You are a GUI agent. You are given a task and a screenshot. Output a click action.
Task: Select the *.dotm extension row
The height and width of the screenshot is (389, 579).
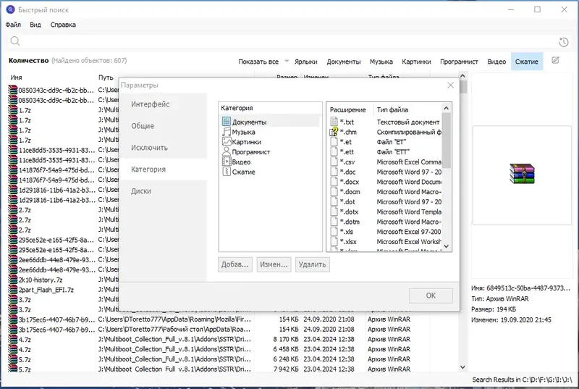click(384, 222)
